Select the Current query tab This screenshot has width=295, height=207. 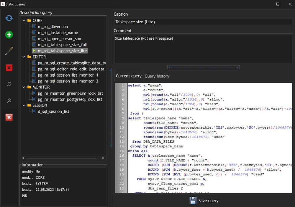[x=128, y=76]
